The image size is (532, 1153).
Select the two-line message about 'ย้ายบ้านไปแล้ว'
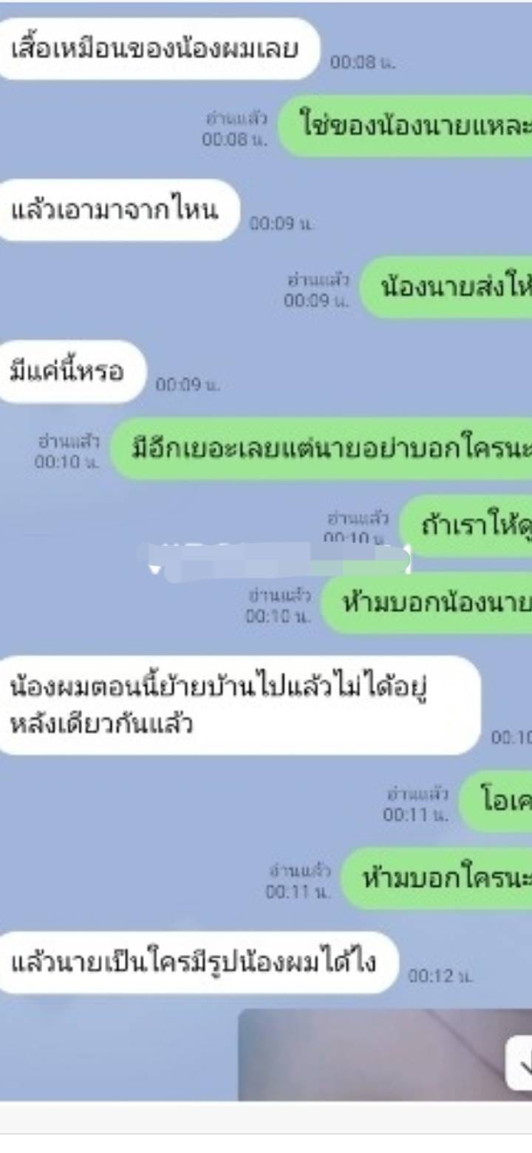[239, 705]
